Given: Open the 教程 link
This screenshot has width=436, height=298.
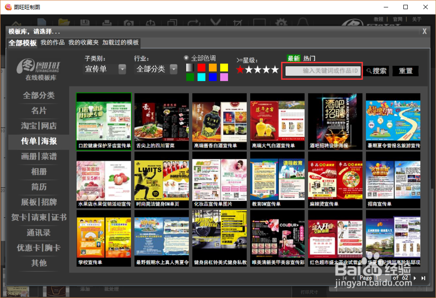Looking at the screenshot, I should click(x=378, y=19).
